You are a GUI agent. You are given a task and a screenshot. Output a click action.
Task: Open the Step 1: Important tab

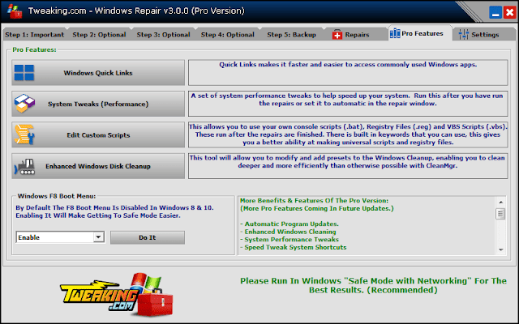34,35
